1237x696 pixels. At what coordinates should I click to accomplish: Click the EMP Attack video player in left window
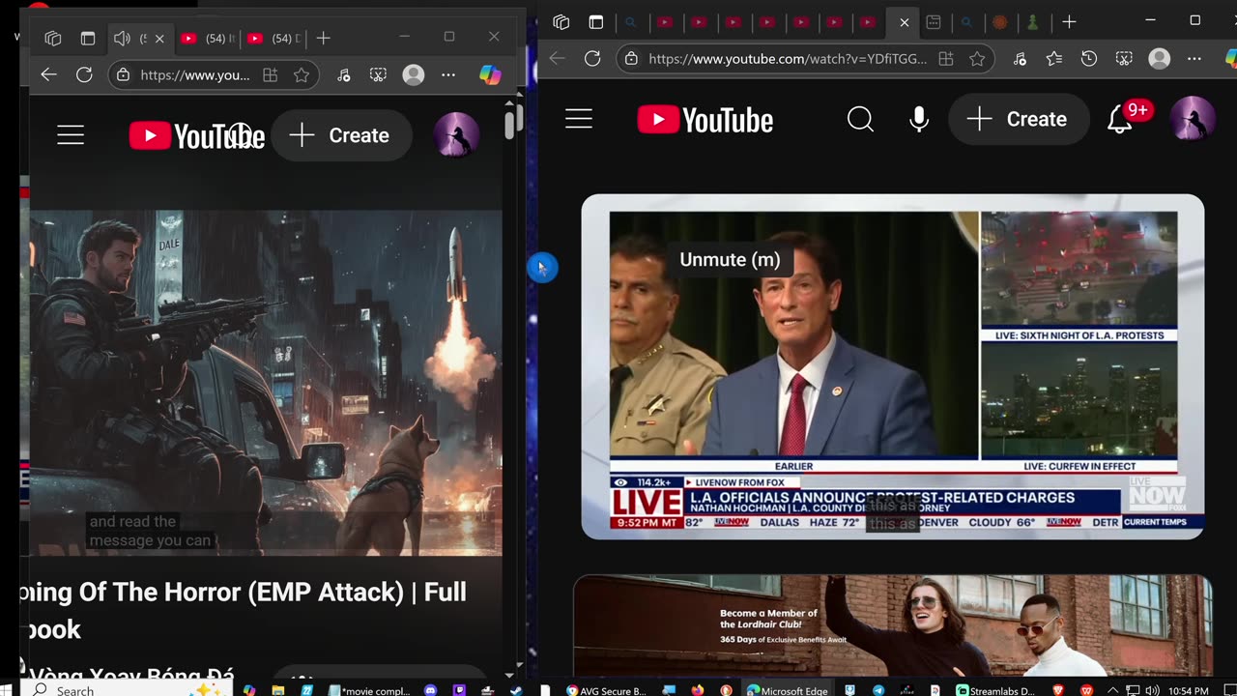point(266,383)
